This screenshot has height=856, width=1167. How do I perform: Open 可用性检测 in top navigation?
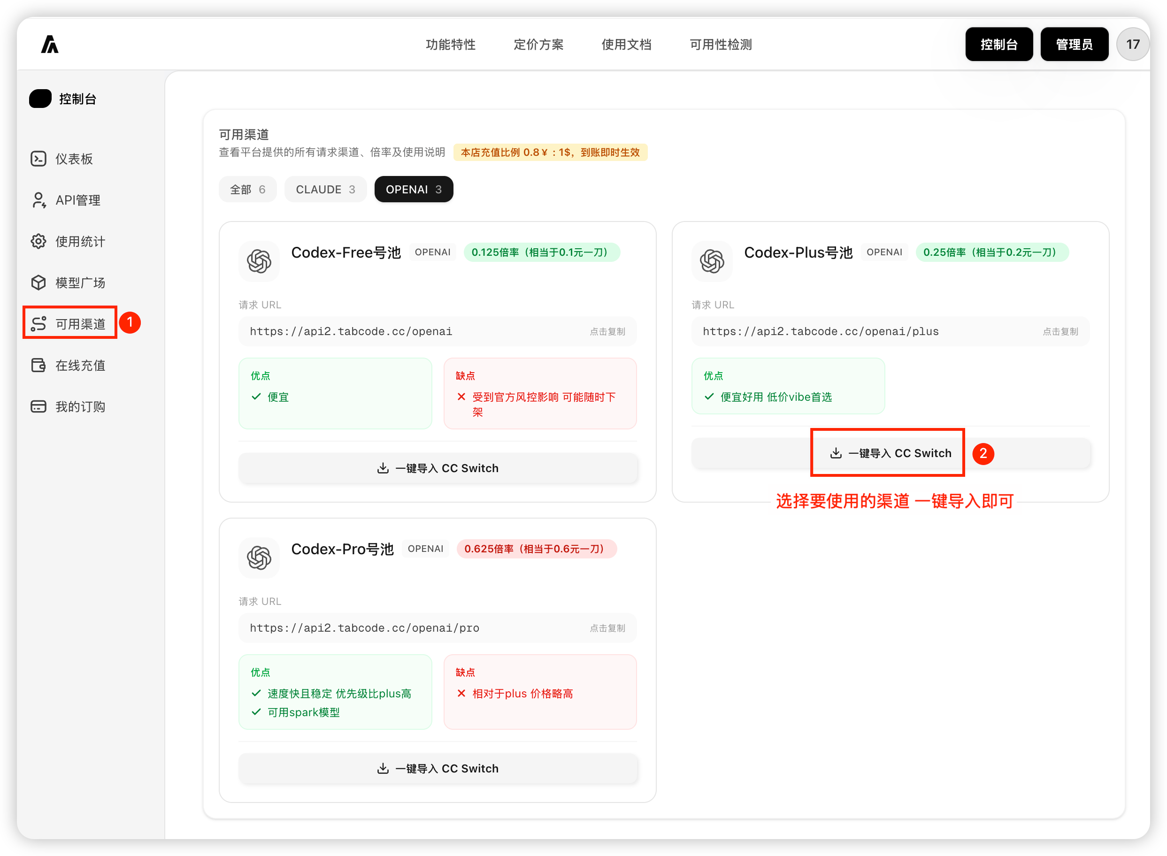[721, 45]
